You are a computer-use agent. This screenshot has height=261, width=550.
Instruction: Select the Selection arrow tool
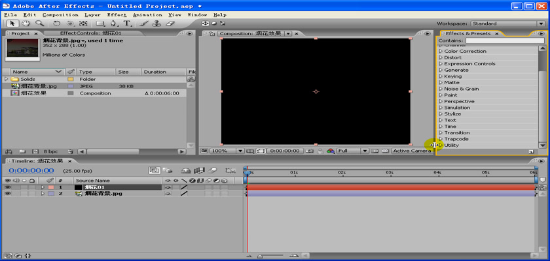click(12, 23)
